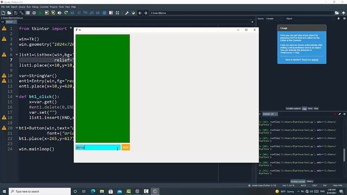Screen dimensions: 347x195
Task: Click the forward arrow in Spyder toolbar
Action: 146,13
